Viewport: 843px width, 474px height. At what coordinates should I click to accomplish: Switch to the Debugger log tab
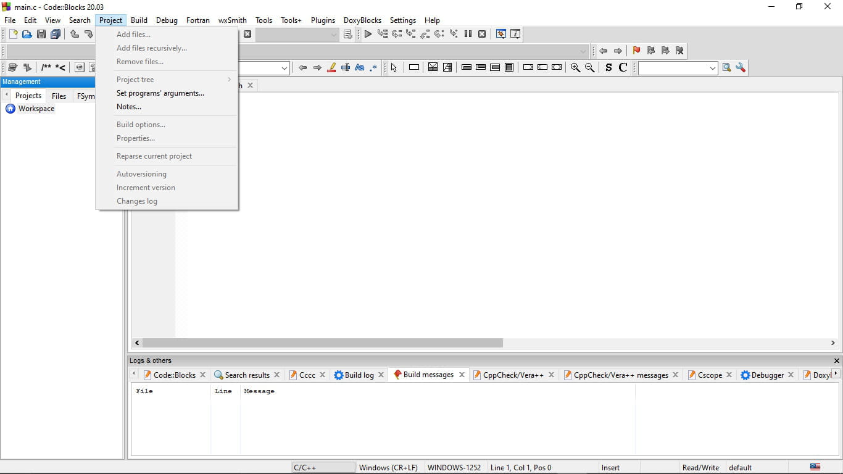click(768, 375)
